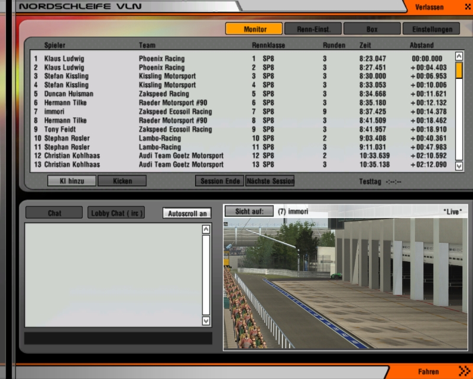This screenshot has height=379, width=473.
Task: Click the Verlassen exit button
Action: click(x=429, y=7)
